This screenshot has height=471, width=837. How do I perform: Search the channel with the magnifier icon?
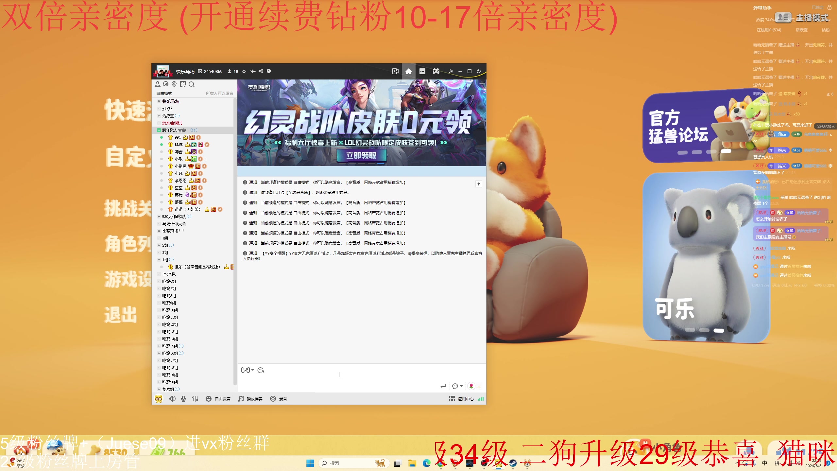coord(192,84)
